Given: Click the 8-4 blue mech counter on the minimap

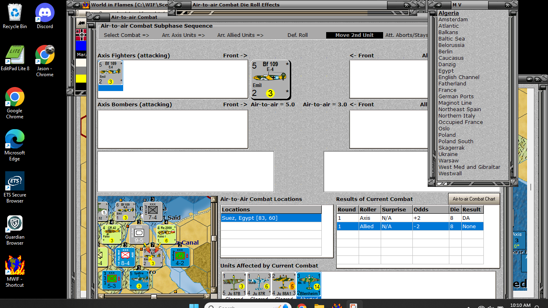Looking at the screenshot, I should (125, 257).
